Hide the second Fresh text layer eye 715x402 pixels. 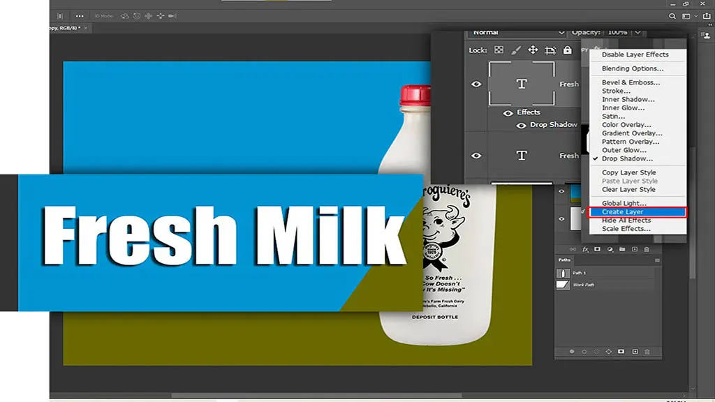click(476, 156)
